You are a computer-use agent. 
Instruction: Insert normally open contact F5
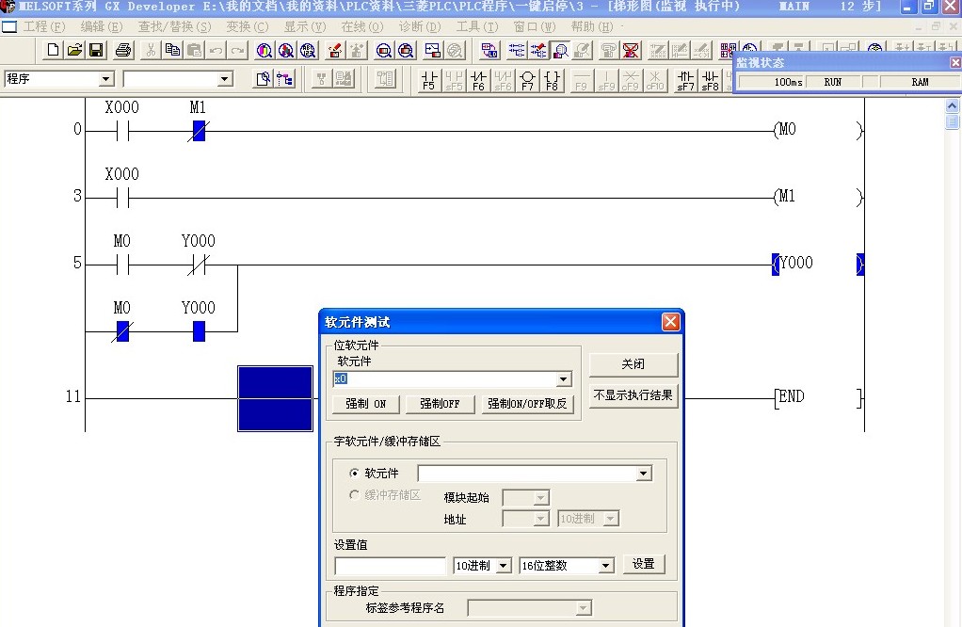click(x=429, y=80)
